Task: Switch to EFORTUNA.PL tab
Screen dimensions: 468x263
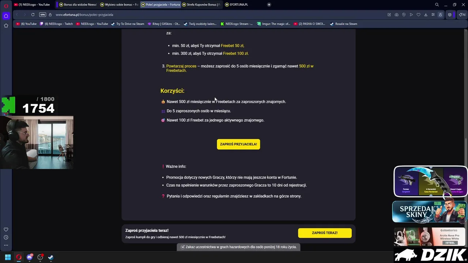Action: (x=241, y=5)
